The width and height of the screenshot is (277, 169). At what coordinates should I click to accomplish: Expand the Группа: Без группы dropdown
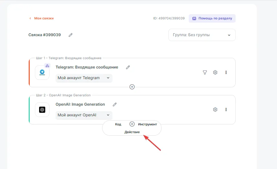(202, 35)
